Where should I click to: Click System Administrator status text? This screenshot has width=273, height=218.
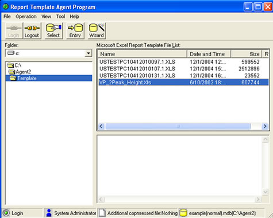(x=75, y=213)
